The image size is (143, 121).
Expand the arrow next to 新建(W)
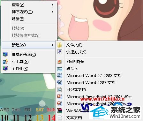point(53,45)
